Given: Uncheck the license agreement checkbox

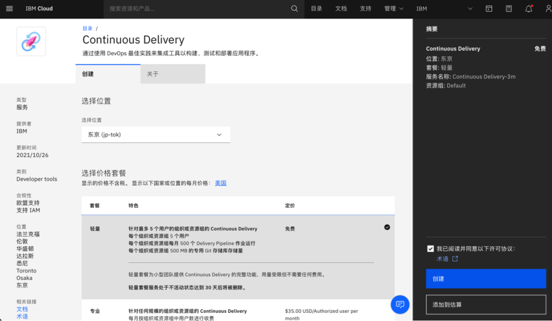Looking at the screenshot, I should pos(430,249).
